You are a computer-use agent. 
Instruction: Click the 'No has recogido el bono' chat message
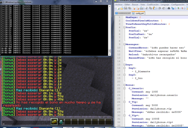51,104
